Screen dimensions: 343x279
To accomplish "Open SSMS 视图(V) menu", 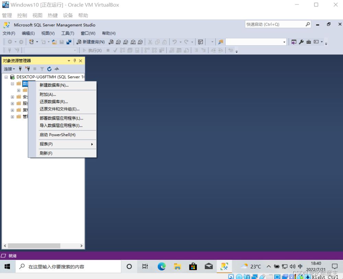I will click(x=48, y=33).
